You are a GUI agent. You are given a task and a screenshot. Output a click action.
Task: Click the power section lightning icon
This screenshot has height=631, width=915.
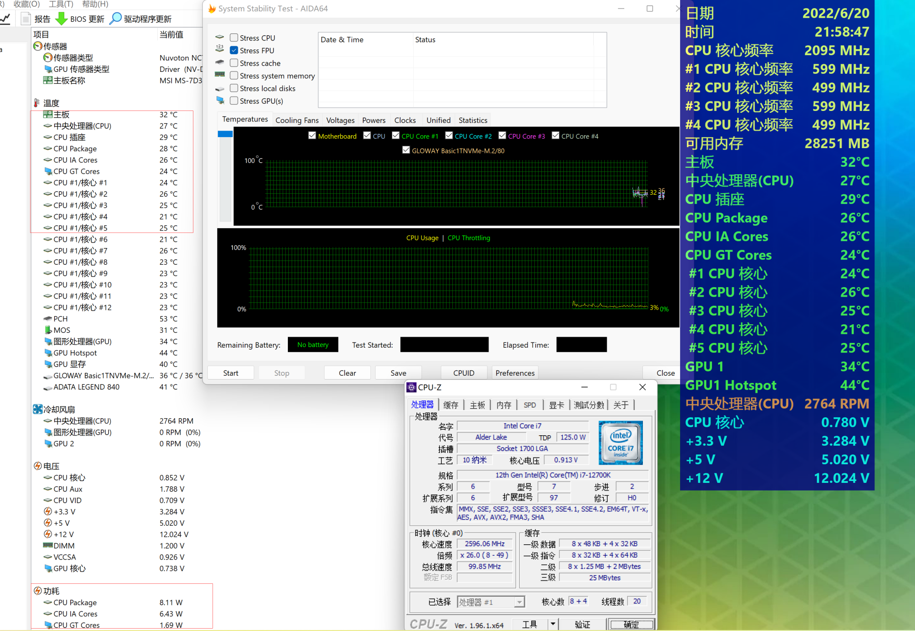(38, 591)
